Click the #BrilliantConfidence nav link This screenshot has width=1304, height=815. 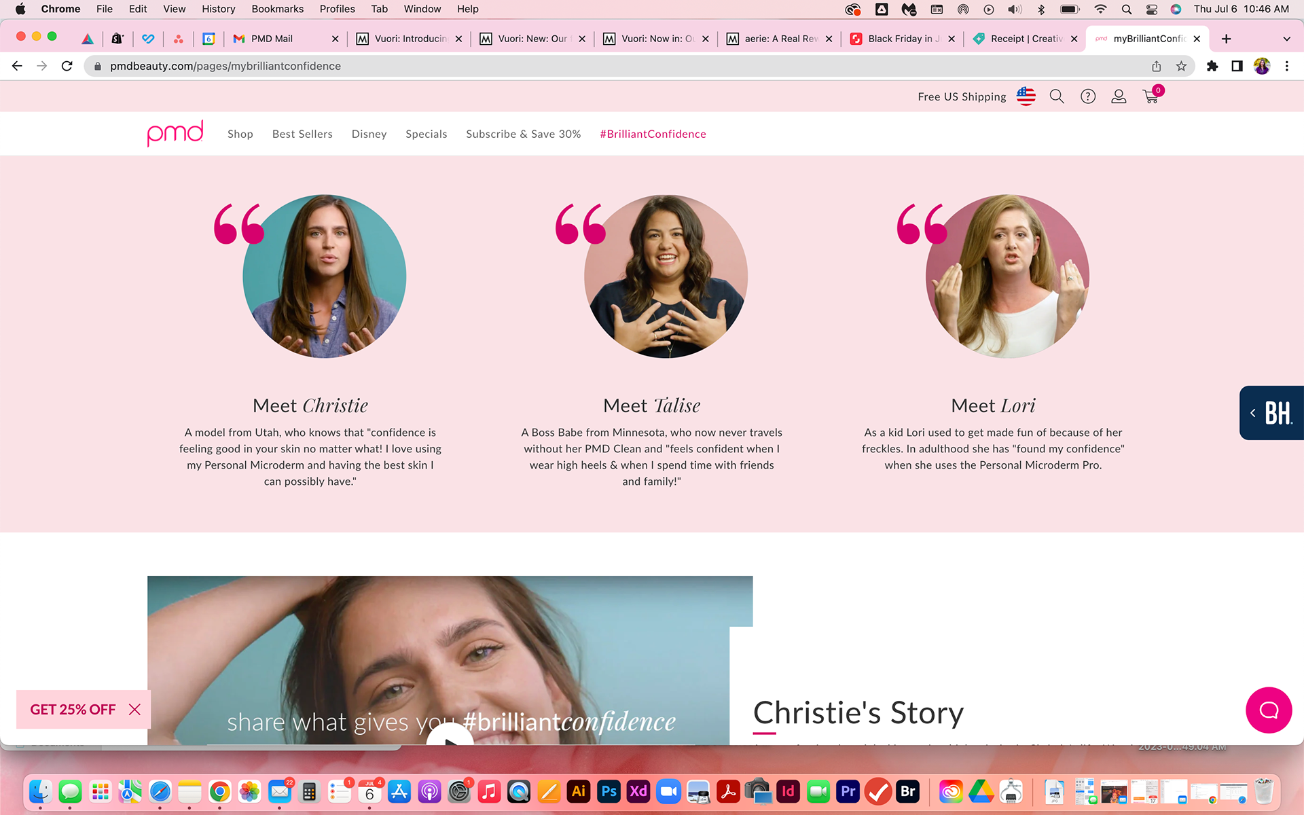coord(653,134)
